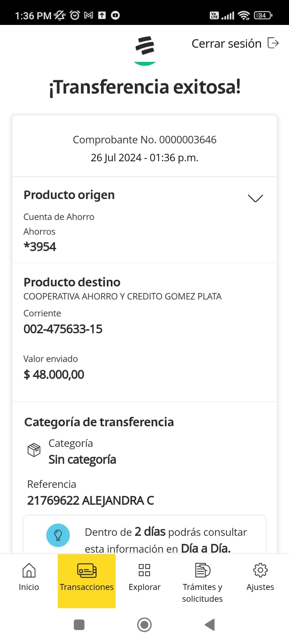This screenshot has width=289, height=643.
Task: Tap the reference 21769622 ALEJANDRA C
Action: 91,500
